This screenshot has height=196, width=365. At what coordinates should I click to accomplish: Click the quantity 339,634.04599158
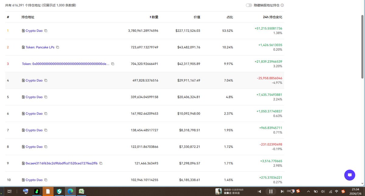[x=145, y=97]
